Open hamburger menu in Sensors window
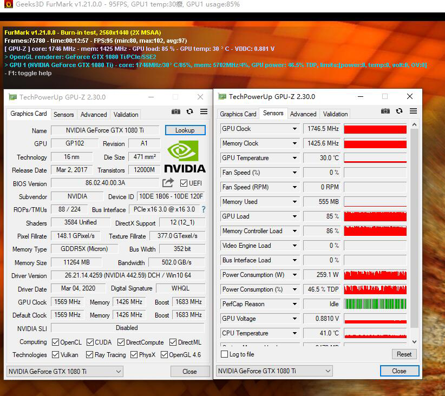The width and height of the screenshot is (445, 396). (413, 111)
